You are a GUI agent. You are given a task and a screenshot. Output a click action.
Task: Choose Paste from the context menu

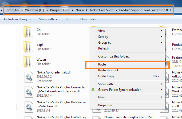coord(127,64)
